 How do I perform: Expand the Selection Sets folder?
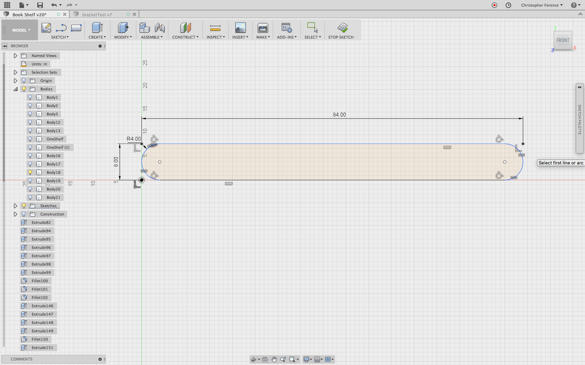[x=15, y=72]
